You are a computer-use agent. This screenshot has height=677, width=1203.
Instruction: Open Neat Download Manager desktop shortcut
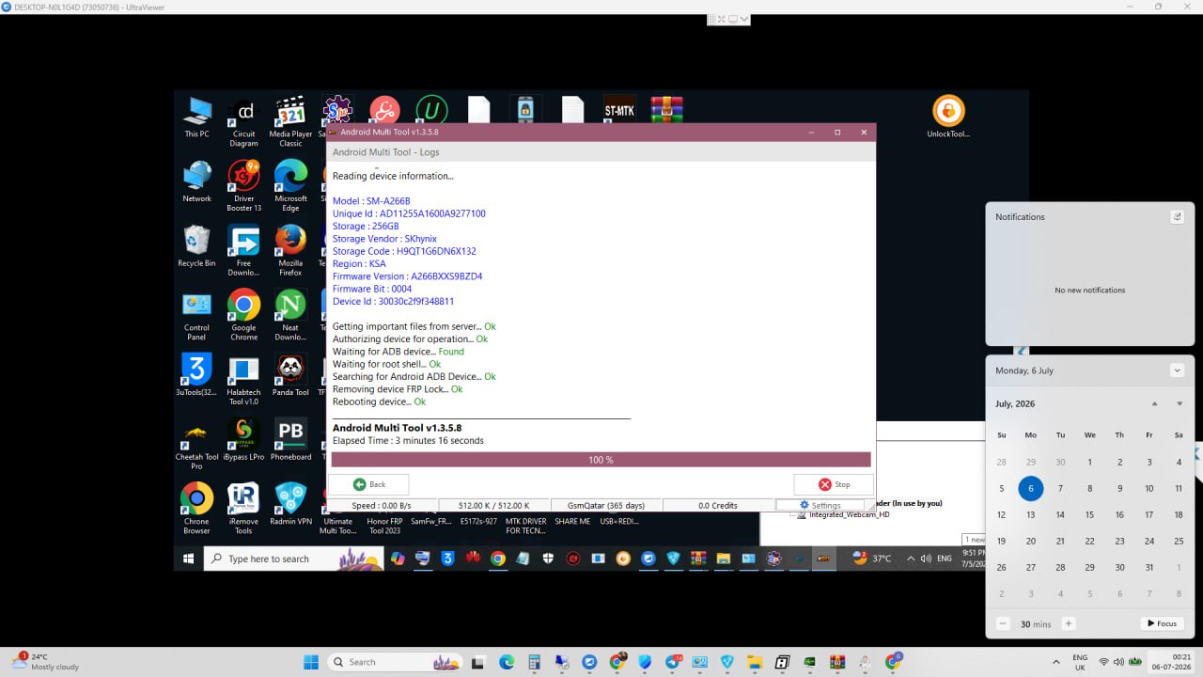(x=290, y=316)
